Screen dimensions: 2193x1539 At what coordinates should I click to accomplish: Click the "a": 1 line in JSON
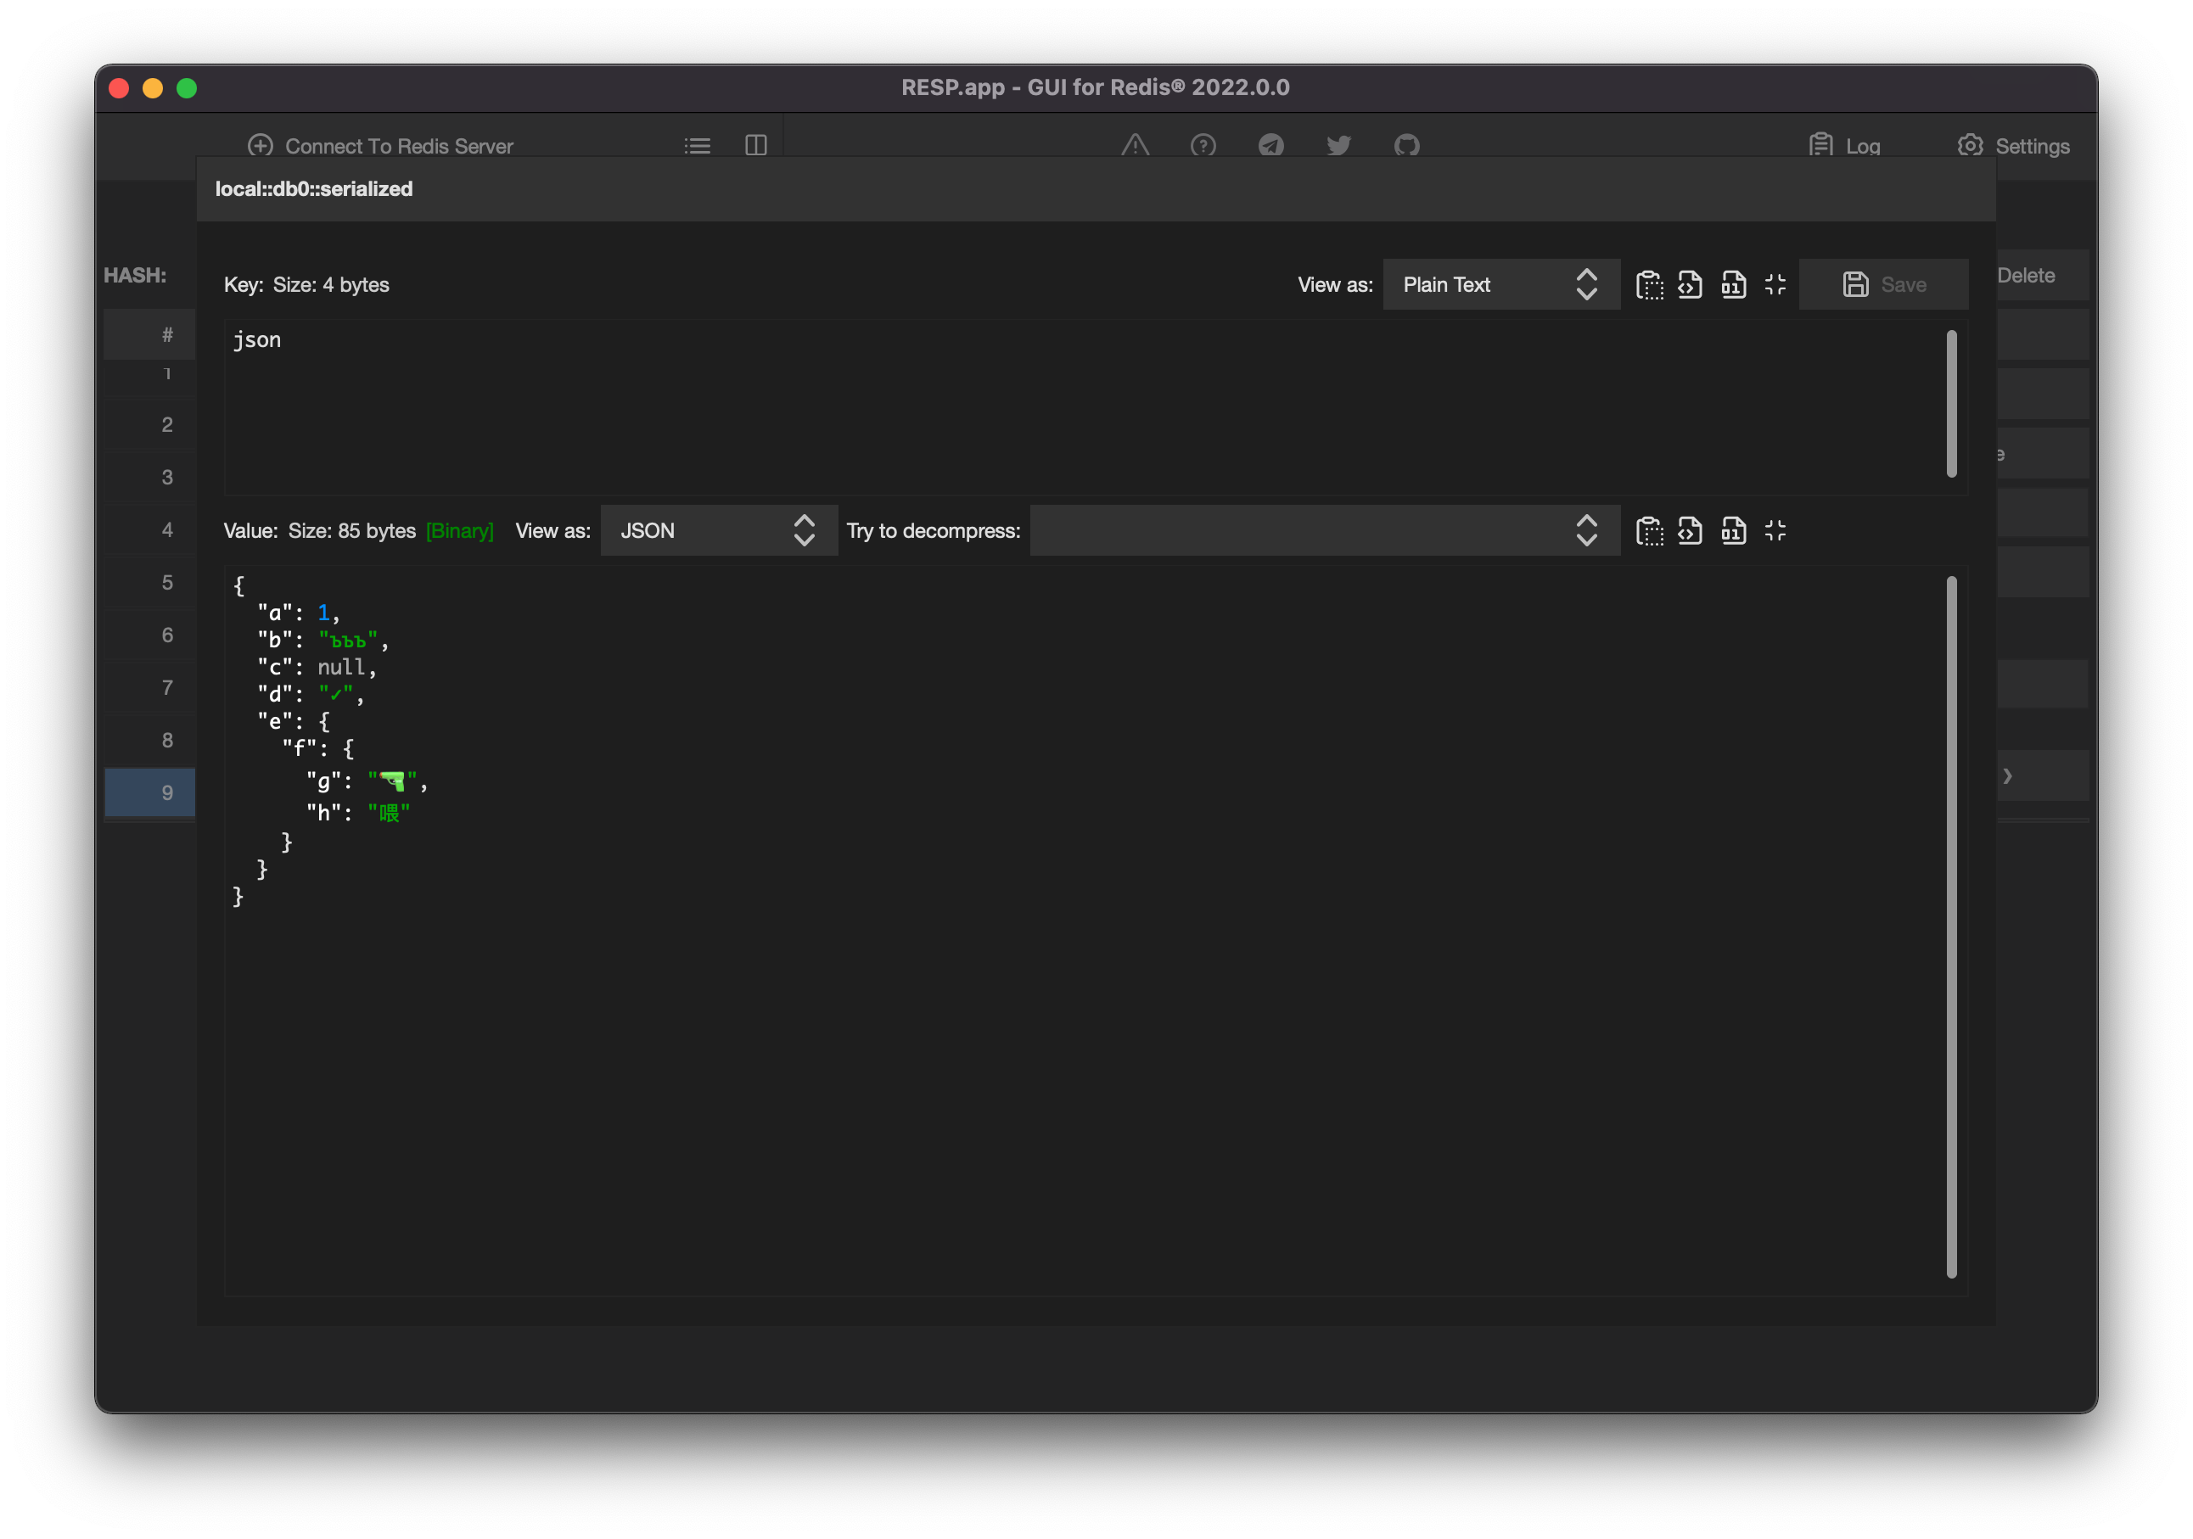tap(298, 613)
